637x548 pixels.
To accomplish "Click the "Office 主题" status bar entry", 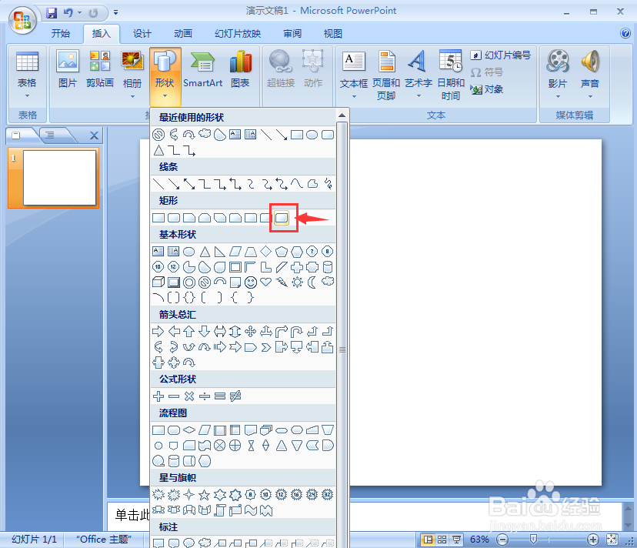I will coord(104,540).
